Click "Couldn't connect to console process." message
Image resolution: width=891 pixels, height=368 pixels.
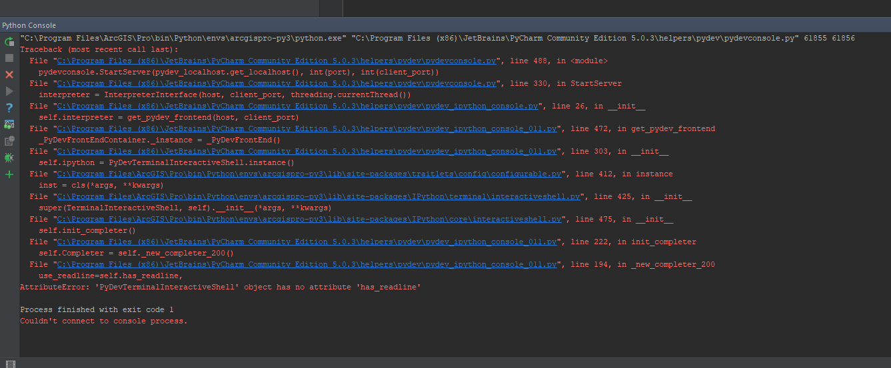(104, 321)
